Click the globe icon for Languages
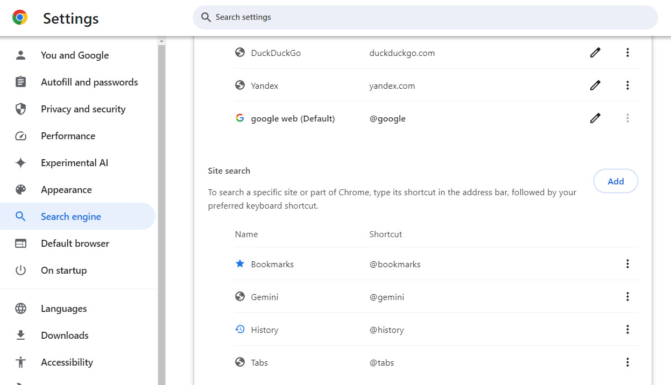The image size is (671, 385). pyautogui.click(x=20, y=308)
